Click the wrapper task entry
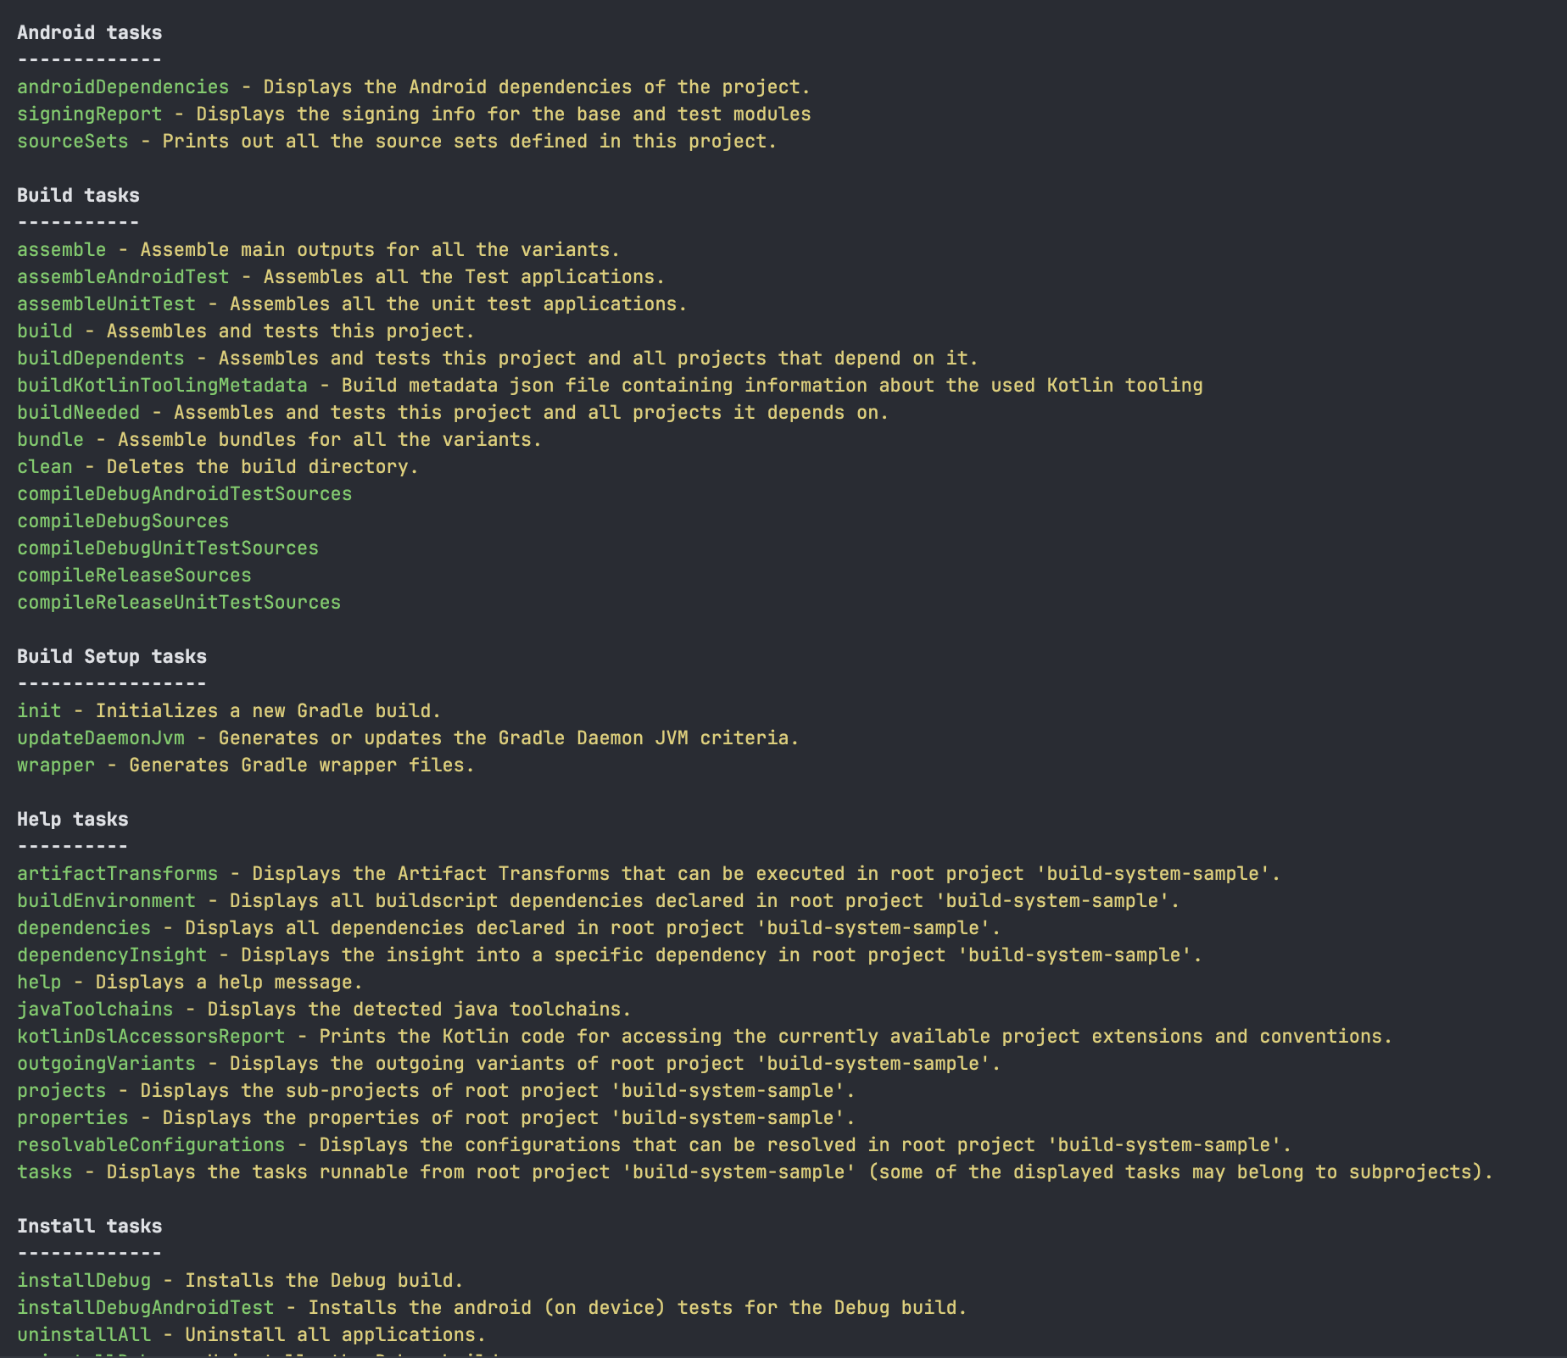This screenshot has width=1567, height=1358. pos(56,765)
